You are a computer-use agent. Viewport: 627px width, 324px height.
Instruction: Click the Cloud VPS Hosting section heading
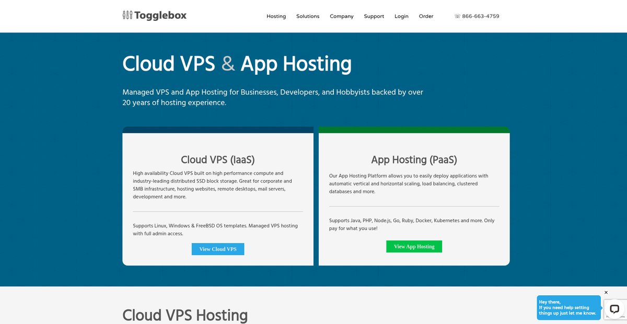coord(185,315)
